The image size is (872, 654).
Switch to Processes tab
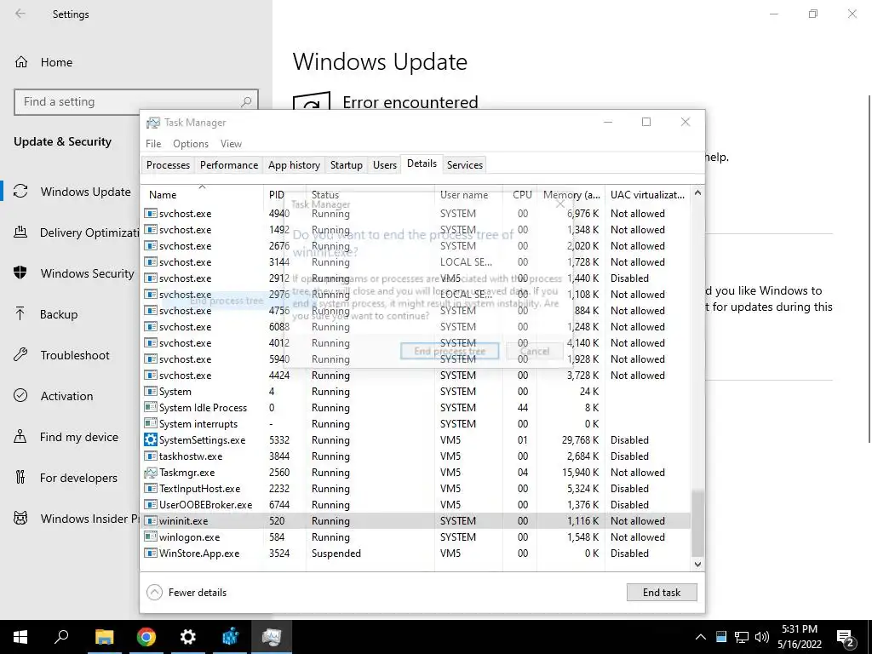pyautogui.click(x=168, y=165)
